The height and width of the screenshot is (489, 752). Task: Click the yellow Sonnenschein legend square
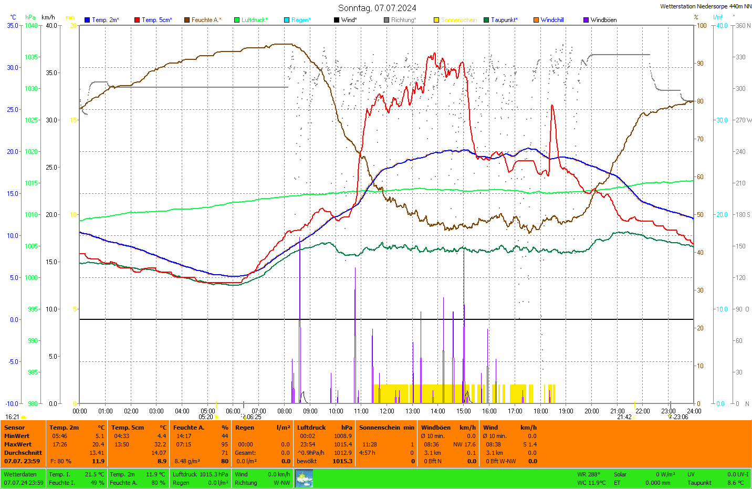coord(436,20)
